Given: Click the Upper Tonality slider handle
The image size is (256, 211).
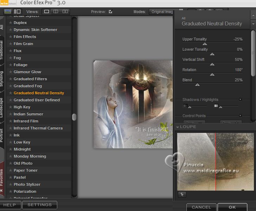Looking at the screenshot, I should coord(205,44).
